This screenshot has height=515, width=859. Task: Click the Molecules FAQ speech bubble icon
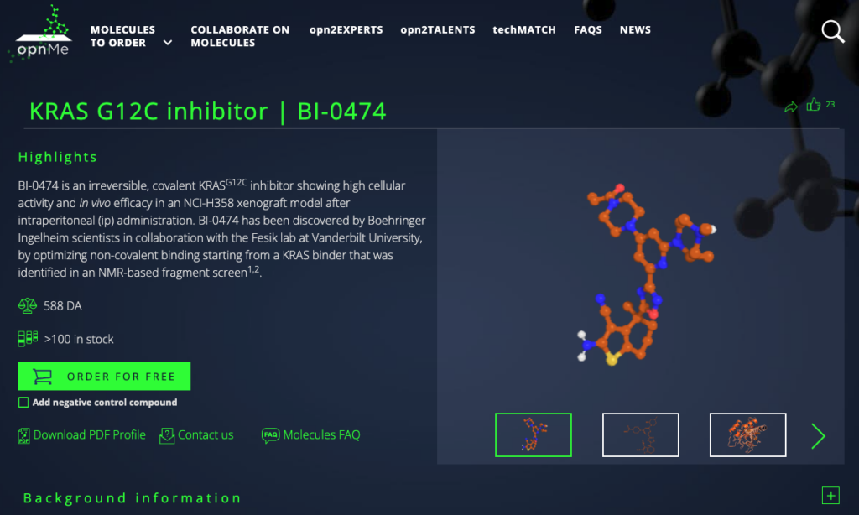coord(270,435)
